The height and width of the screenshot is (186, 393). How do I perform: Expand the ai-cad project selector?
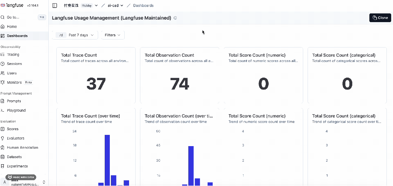coord(116,5)
